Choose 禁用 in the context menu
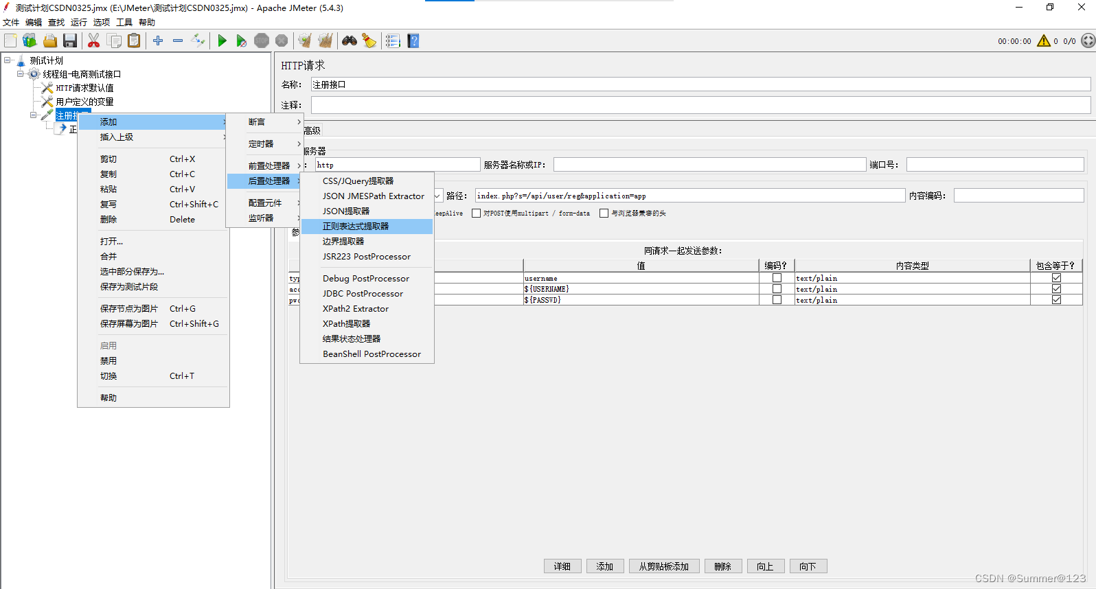The height and width of the screenshot is (589, 1096). (x=153, y=361)
